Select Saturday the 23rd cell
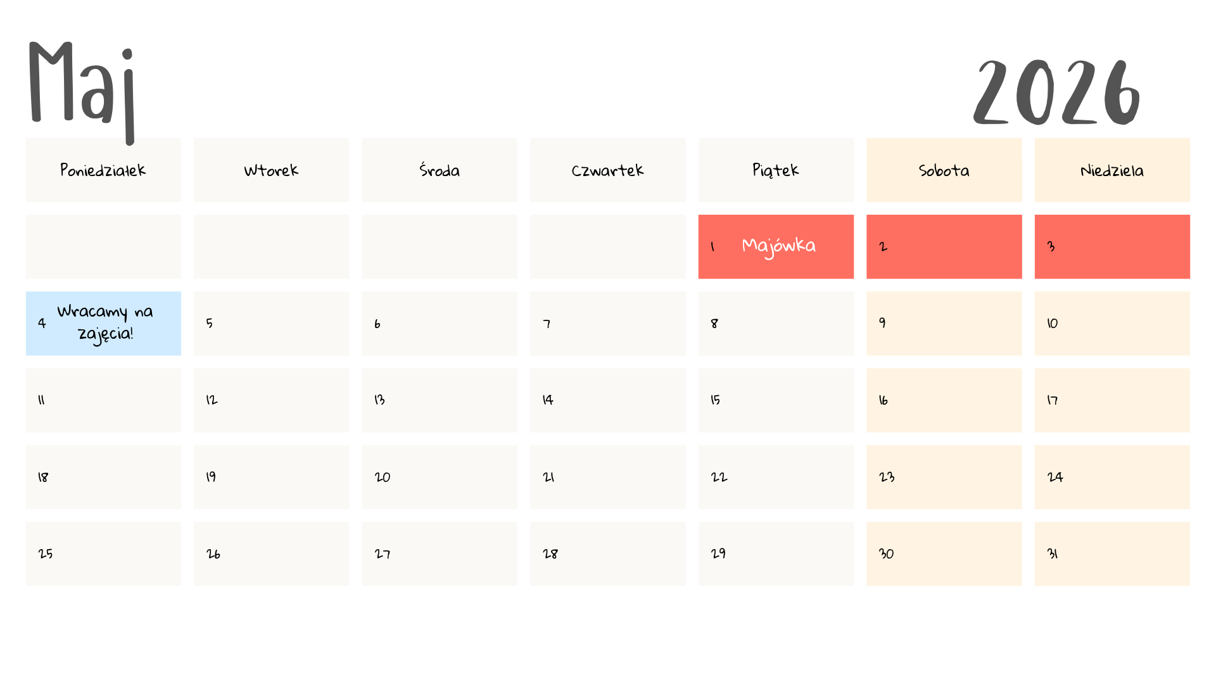The width and height of the screenshot is (1216, 684). (x=944, y=477)
